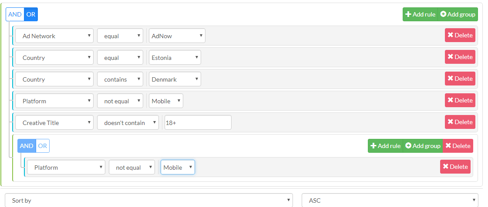The image size is (488, 207).
Task: Add a subgroup inside the nested group
Action: coord(423,146)
